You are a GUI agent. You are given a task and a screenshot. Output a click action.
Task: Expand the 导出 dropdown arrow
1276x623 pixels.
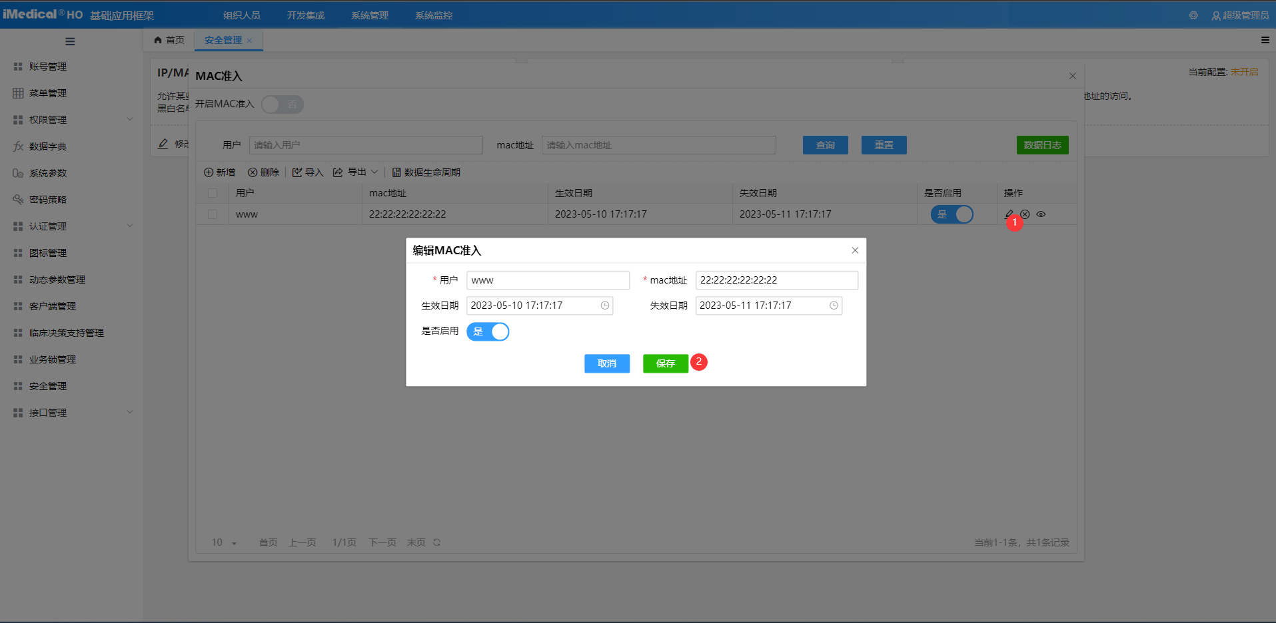click(x=374, y=172)
